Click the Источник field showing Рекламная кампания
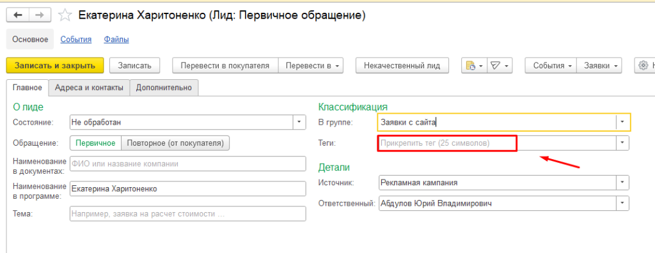Image resolution: width=655 pixels, height=253 pixels. (497, 183)
